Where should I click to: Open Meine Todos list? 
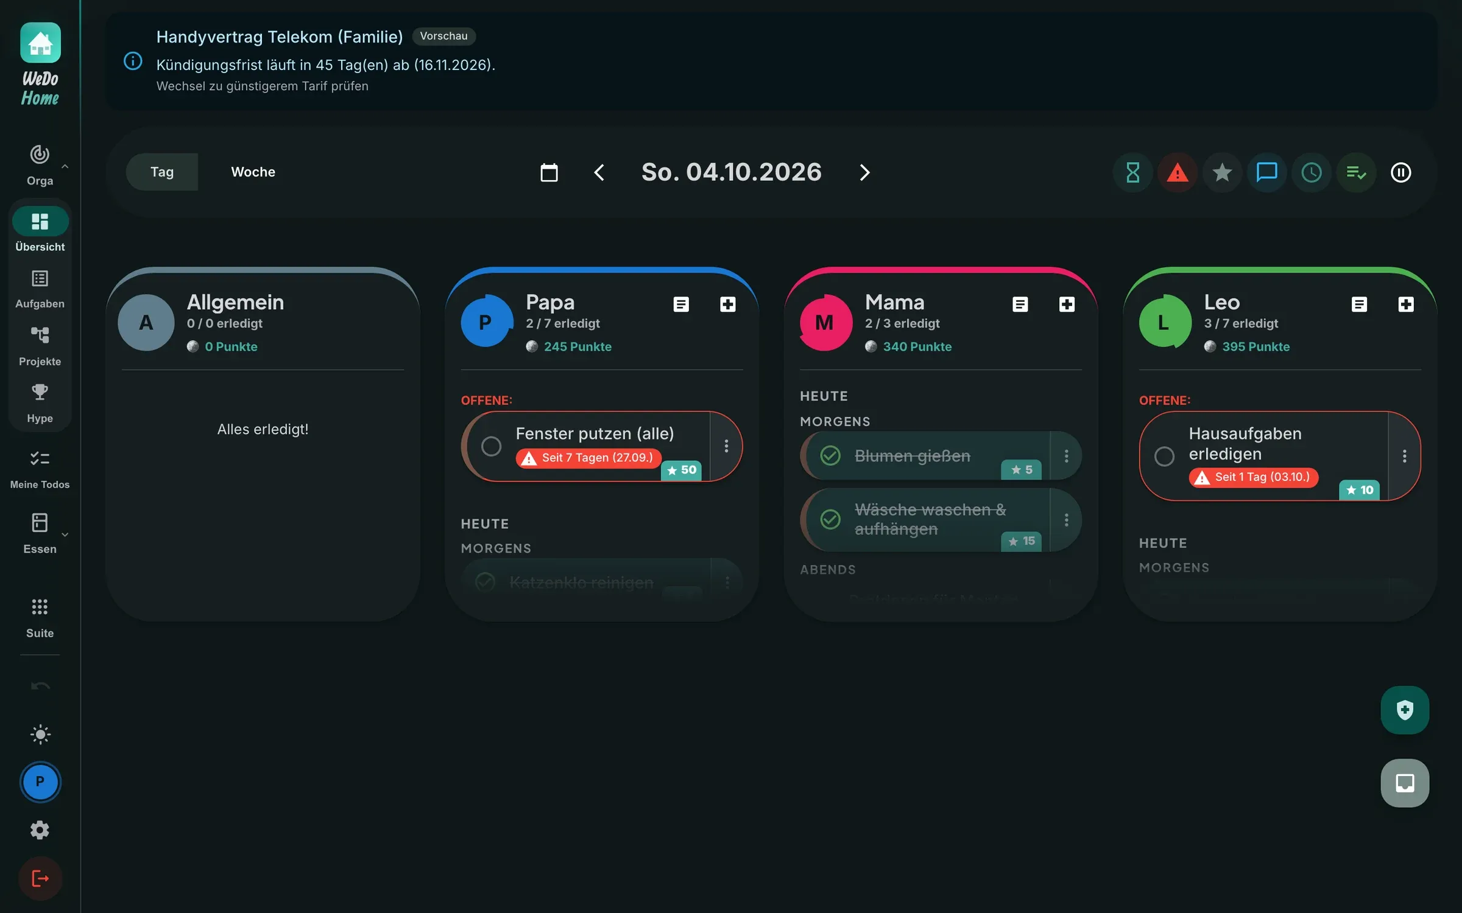40,469
